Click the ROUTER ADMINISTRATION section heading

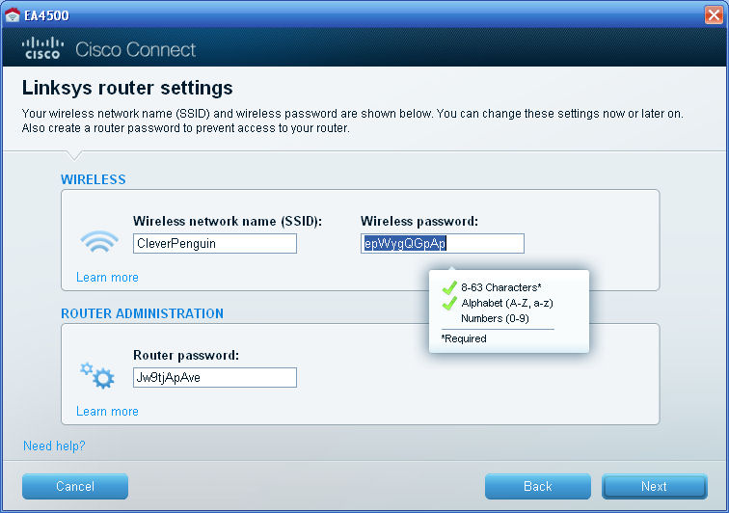(143, 313)
